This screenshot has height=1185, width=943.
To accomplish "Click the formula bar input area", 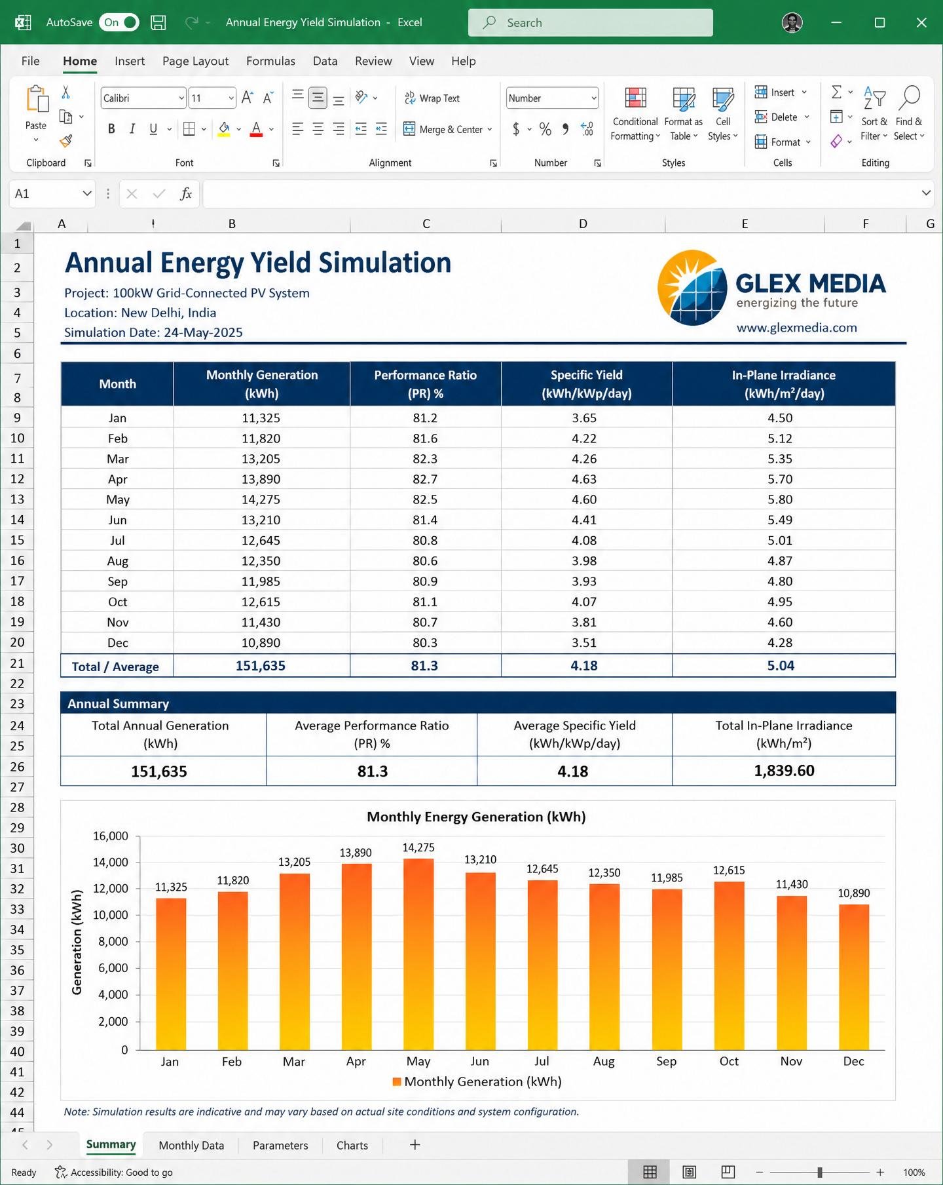I will tap(560, 193).
